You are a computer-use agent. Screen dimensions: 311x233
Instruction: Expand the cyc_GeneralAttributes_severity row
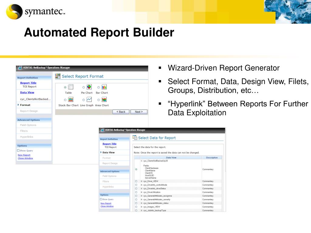142,200
